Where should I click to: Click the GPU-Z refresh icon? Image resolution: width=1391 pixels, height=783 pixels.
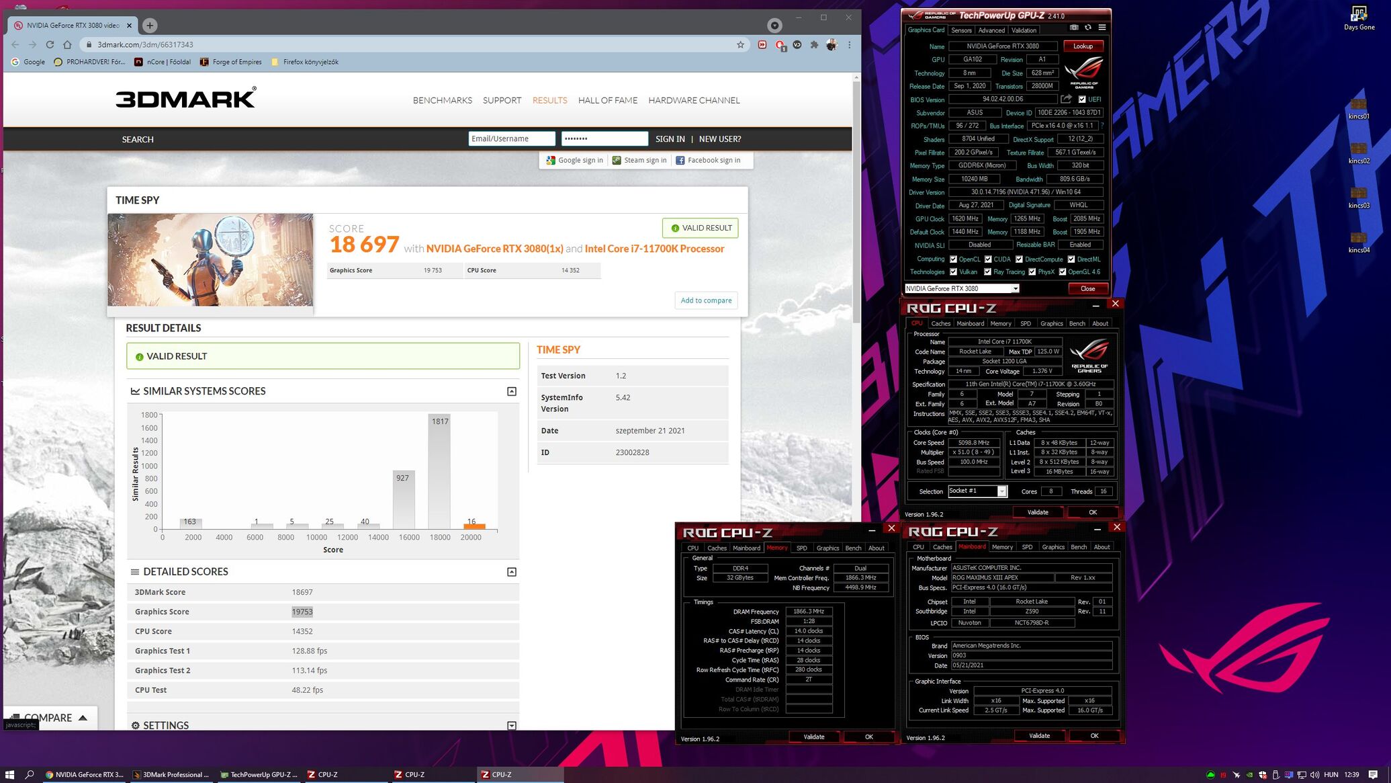(1088, 28)
